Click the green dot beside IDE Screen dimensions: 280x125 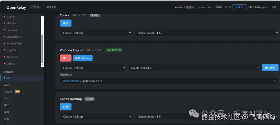point(4,78)
